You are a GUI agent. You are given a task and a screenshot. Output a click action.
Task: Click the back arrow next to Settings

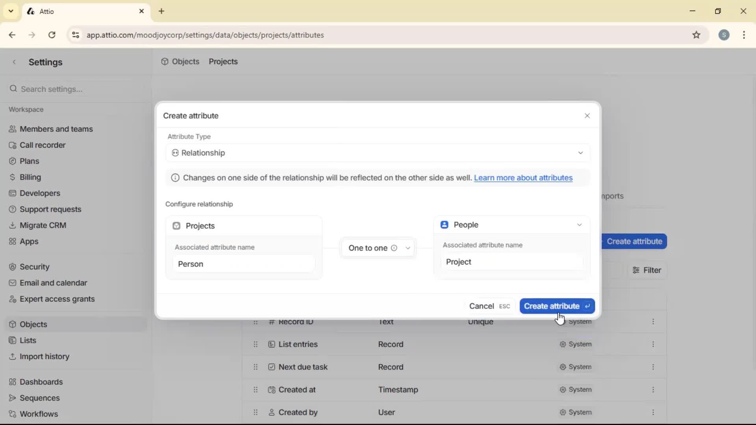point(14,62)
